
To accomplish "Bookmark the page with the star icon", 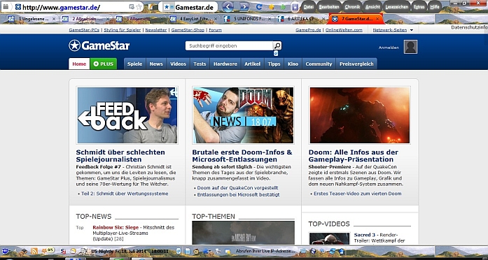I will (x=139, y=6).
